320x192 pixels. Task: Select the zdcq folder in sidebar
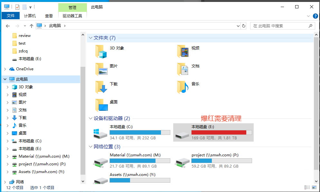point(23,51)
